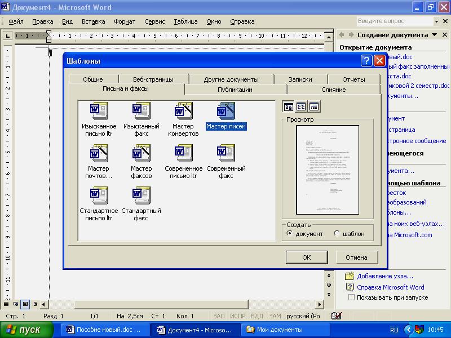Select the Мастер конвертов wizard icon

(x=183, y=111)
